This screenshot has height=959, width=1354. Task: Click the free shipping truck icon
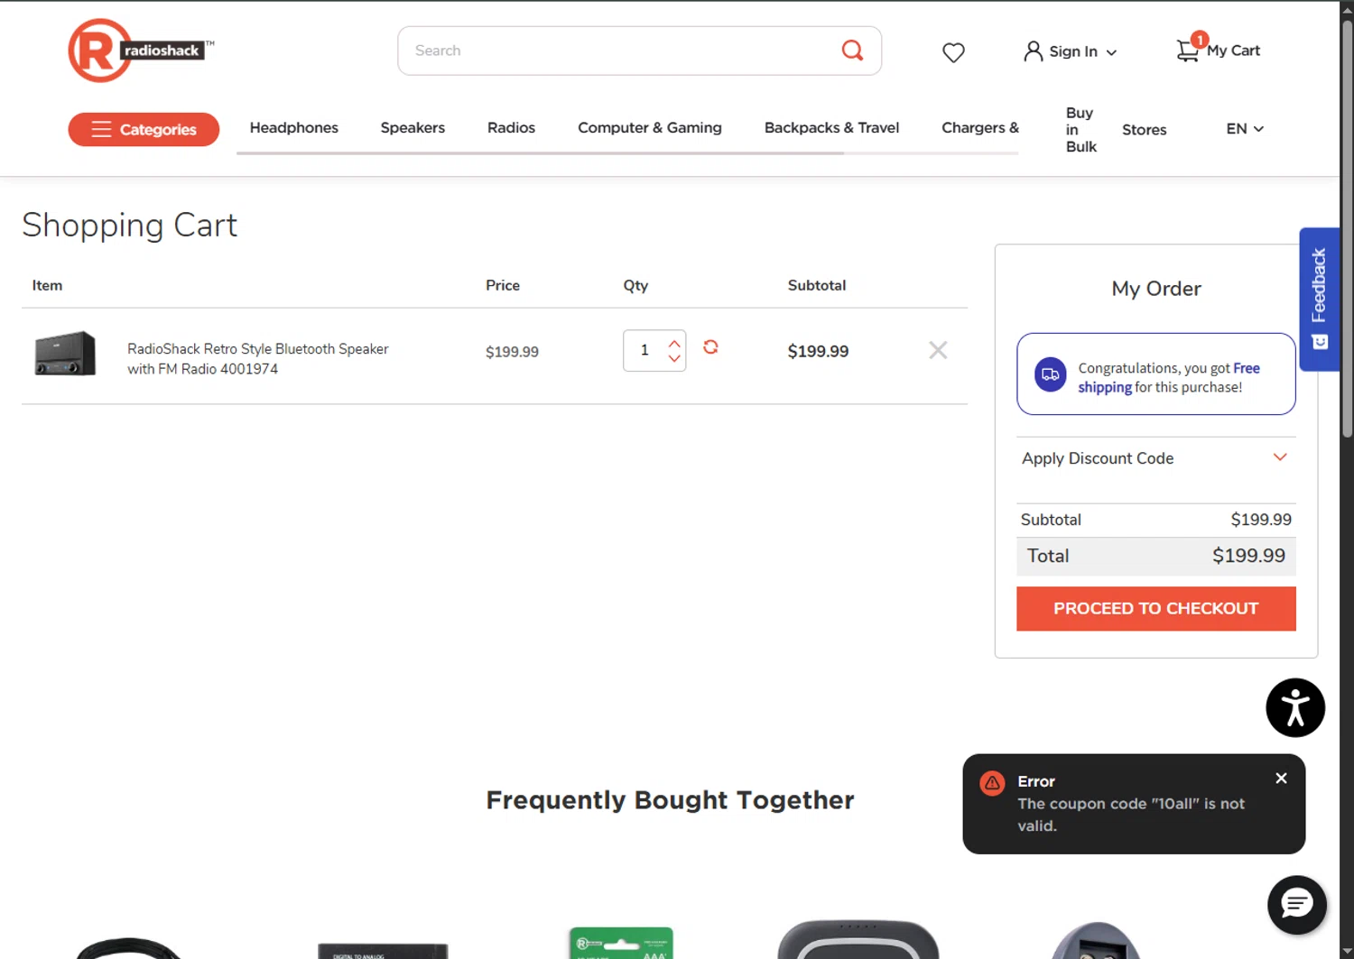pos(1051,373)
